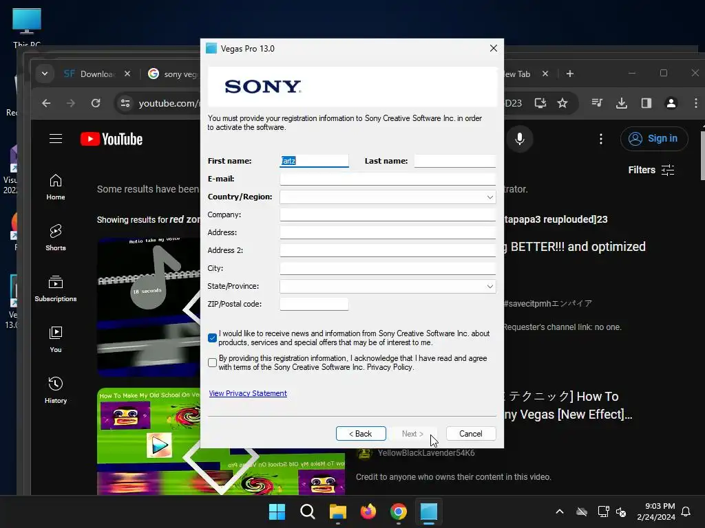The width and height of the screenshot is (705, 528).
Task: Open the This PC desktop icon
Action: click(27, 27)
